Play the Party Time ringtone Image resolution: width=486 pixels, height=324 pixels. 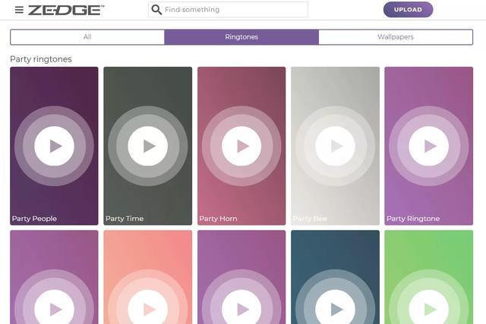147,146
